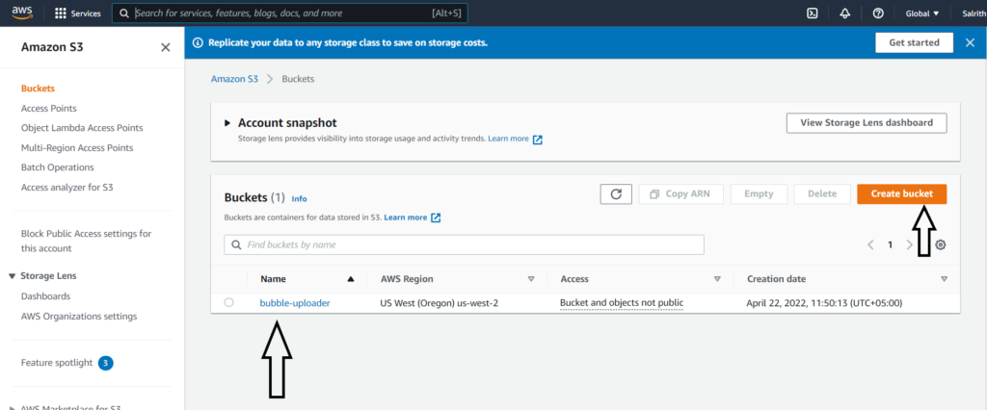Click the Find buckets by name field
This screenshot has height=410, width=987.
point(464,244)
